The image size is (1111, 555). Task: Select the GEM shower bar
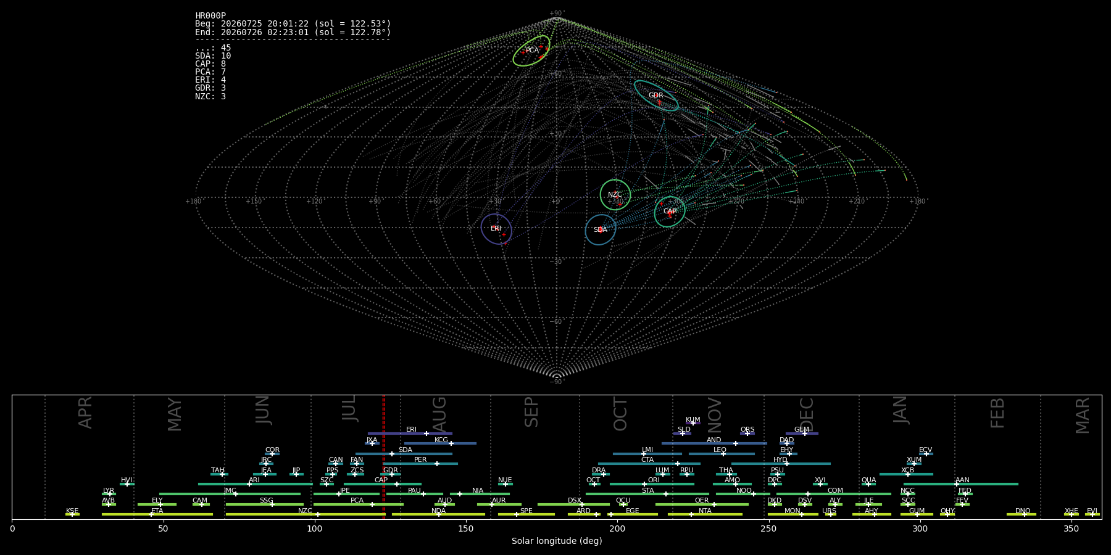[802, 434]
